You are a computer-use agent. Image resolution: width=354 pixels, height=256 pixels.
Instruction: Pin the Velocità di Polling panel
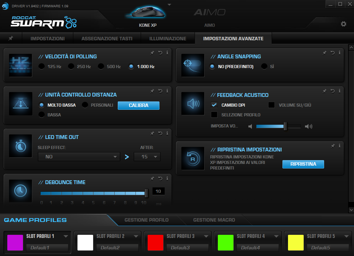(152, 52)
